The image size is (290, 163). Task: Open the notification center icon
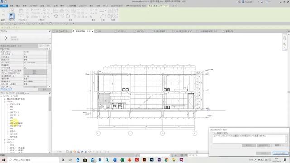point(285,160)
